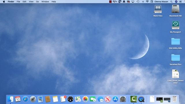Screen dimensions: 185x104
Task: Activate Siri from menu bar
Action: click(176, 2)
